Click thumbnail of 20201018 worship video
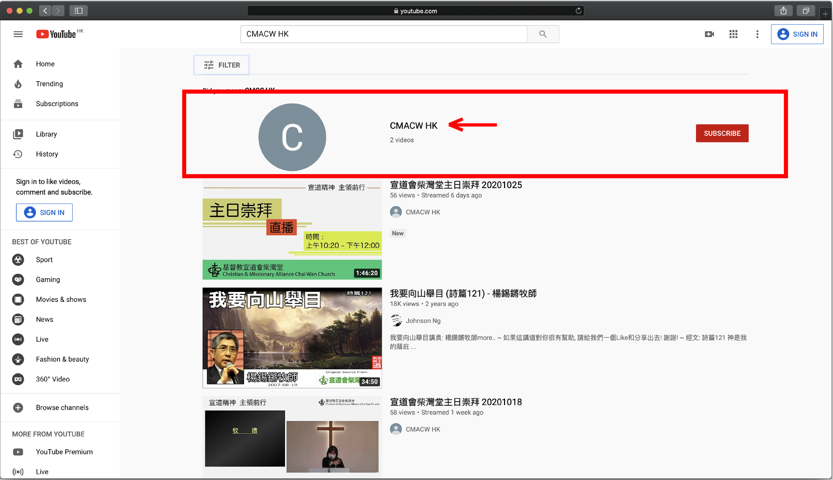This screenshot has height=480, width=833. tap(292, 436)
